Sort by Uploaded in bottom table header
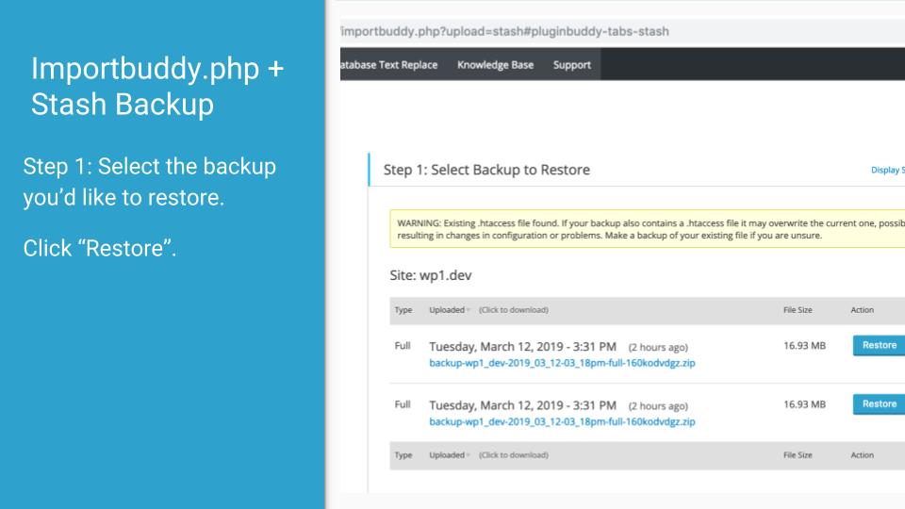This screenshot has width=905, height=509. pyautogui.click(x=449, y=454)
